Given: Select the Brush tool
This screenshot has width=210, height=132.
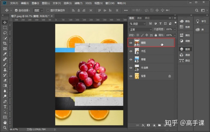Looking at the screenshot, I should (x=5, y=64).
